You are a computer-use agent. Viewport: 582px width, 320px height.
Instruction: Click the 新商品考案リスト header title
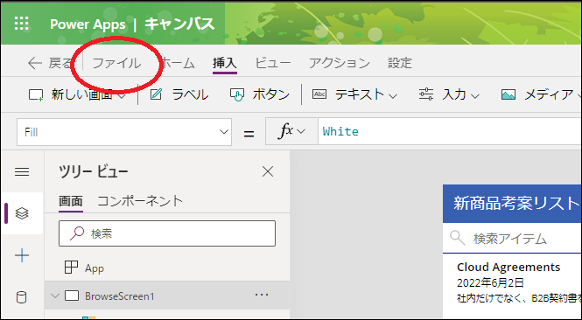coord(516,204)
